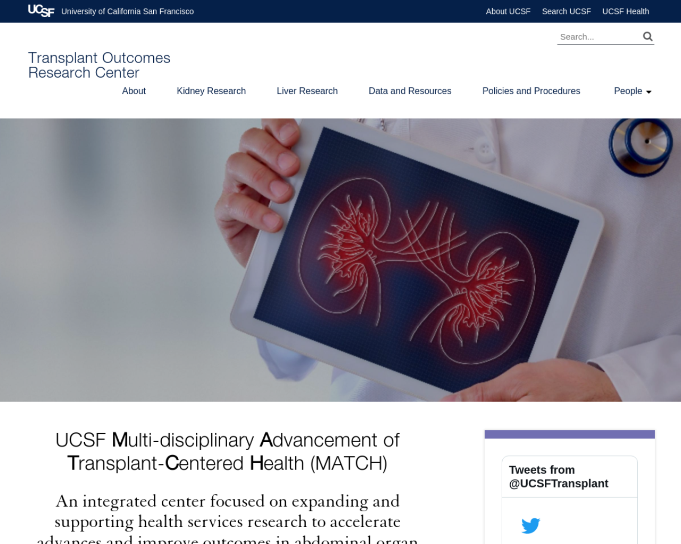This screenshot has width=681, height=544.
Task: Open the About menu item
Action: (x=134, y=91)
